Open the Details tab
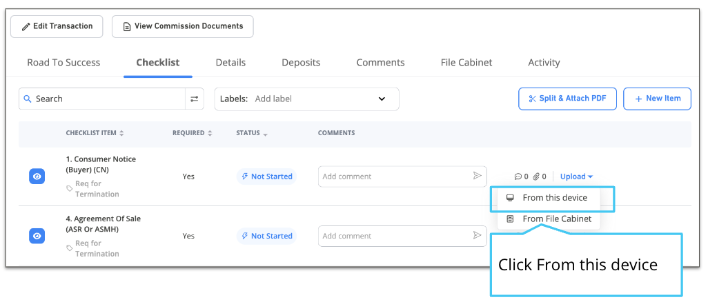 click(230, 62)
